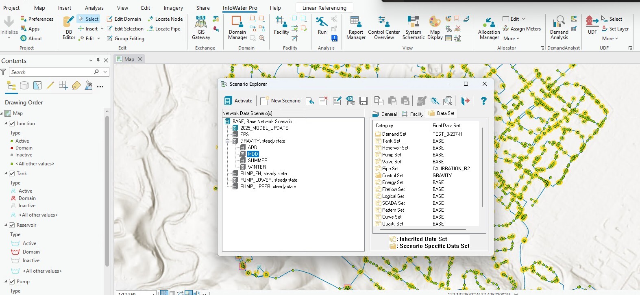Uncheck the Junction layer visibility
The width and height of the screenshot is (640, 295).
tap(12, 124)
